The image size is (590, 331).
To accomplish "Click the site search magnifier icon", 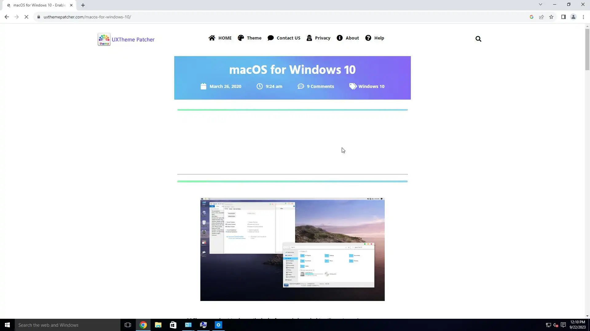I will pos(478,39).
